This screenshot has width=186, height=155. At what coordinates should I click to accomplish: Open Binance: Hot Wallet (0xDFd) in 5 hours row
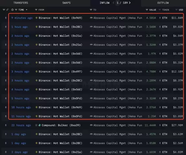click(60, 98)
